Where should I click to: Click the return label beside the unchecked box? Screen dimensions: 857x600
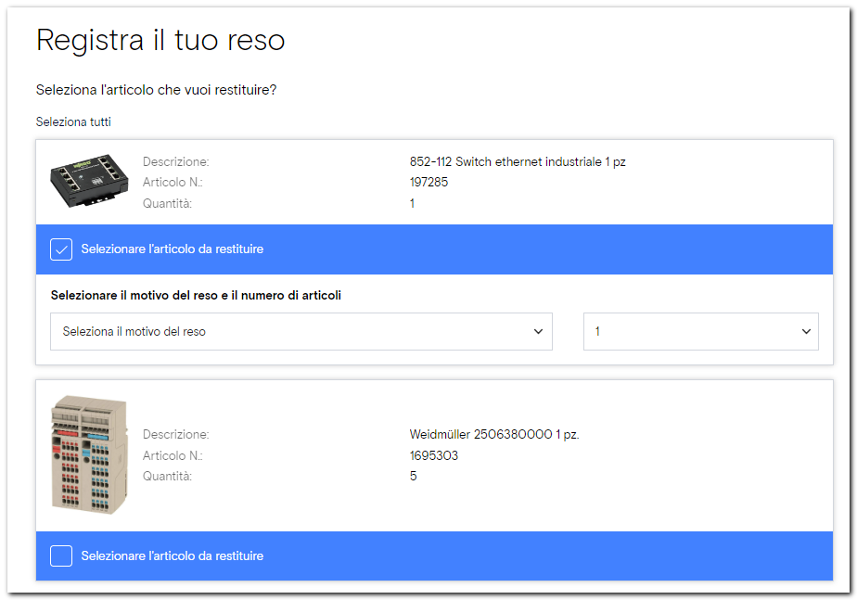(172, 556)
